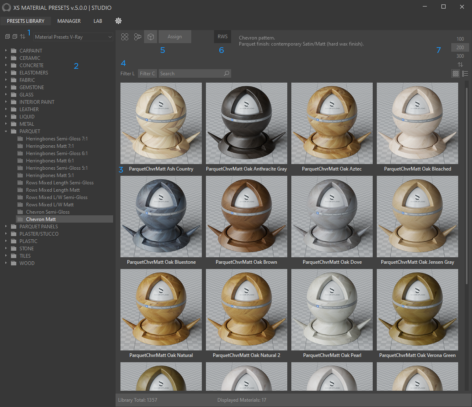Select the LEATHER category
Screen dimensions: 472x407
(x=29, y=109)
